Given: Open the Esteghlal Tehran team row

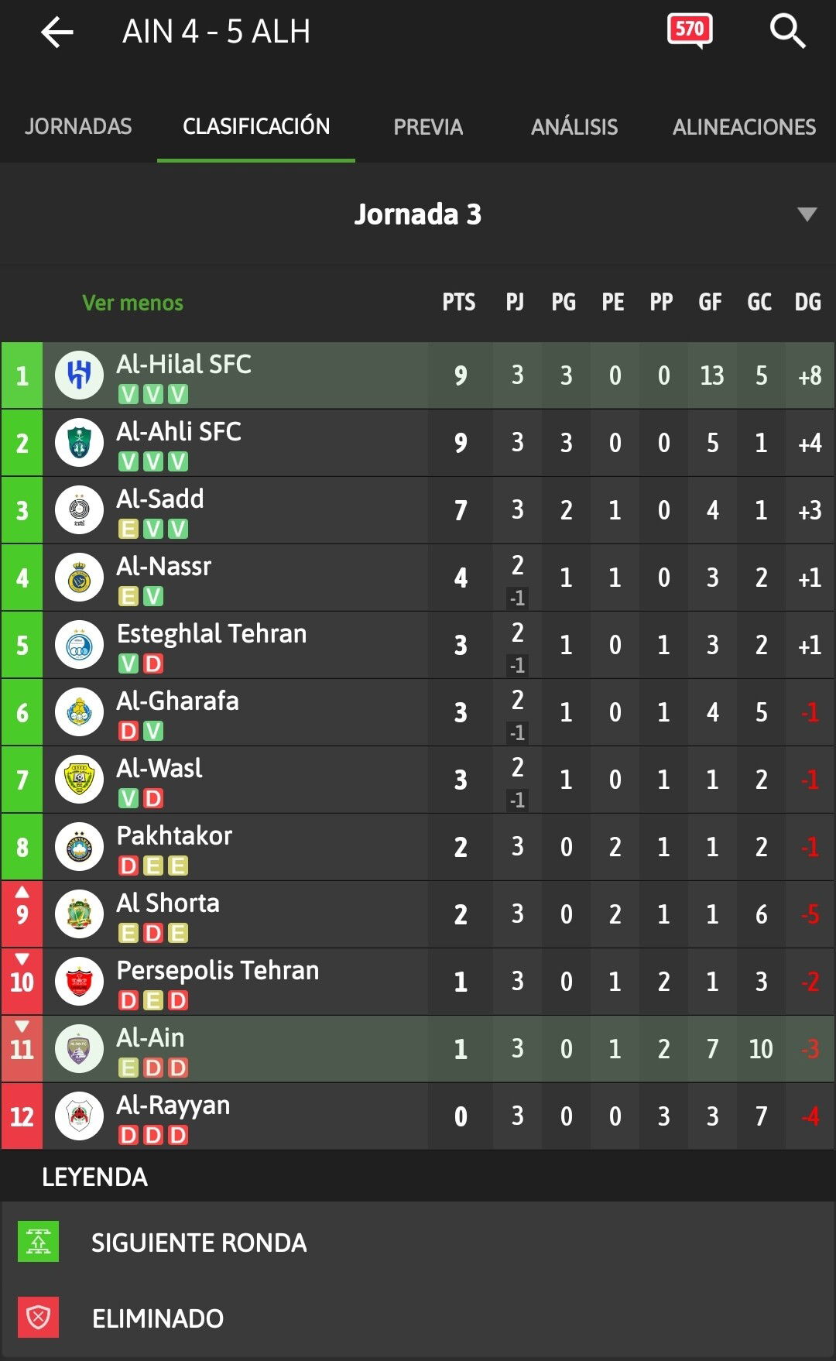Looking at the screenshot, I should pos(418,646).
